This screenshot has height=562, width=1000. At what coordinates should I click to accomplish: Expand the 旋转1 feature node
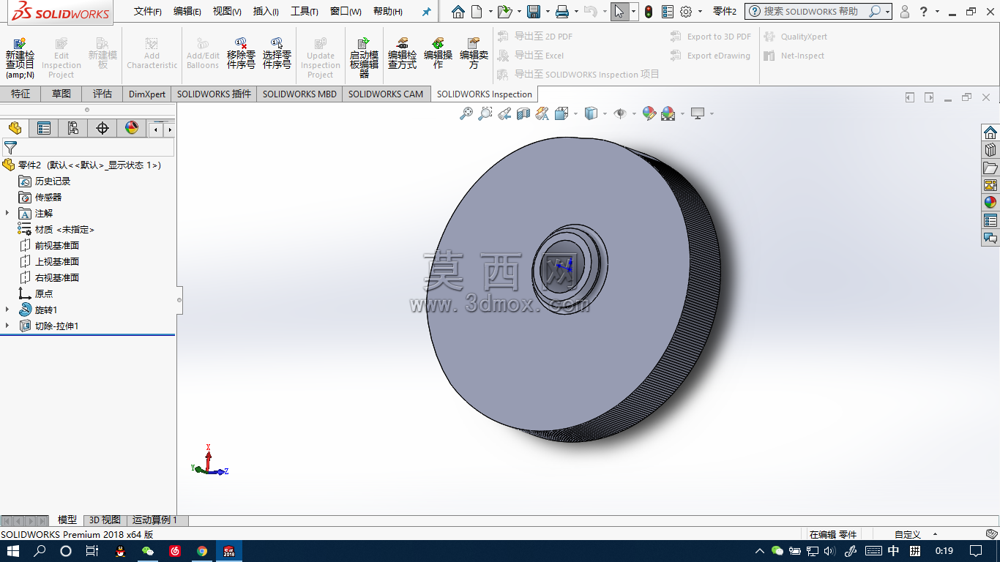tap(7, 310)
